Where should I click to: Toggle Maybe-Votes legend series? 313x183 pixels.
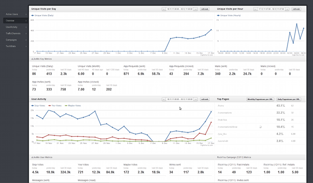coord(73,105)
